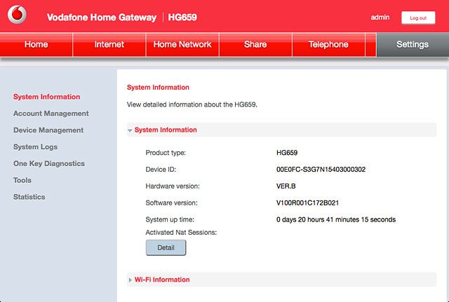
Task: Click the "Product type:" field label
Action: pyautogui.click(x=166, y=153)
